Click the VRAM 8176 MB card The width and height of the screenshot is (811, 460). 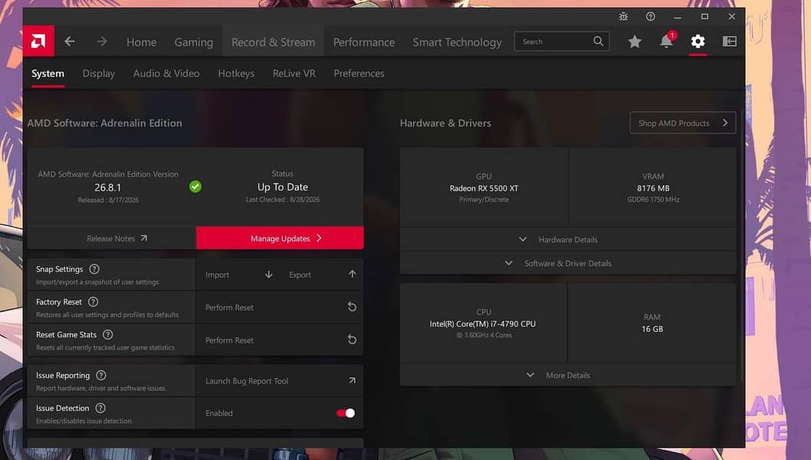click(x=653, y=188)
